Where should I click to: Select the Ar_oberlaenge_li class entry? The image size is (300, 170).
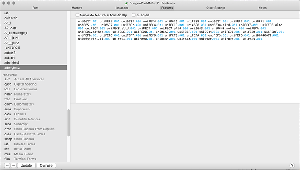(33, 33)
